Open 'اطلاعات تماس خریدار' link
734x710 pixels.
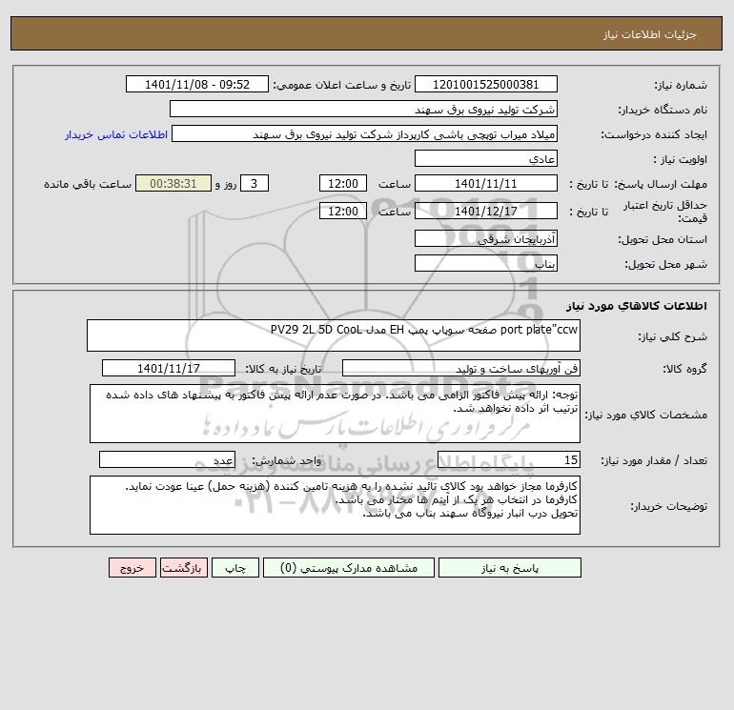point(116,134)
